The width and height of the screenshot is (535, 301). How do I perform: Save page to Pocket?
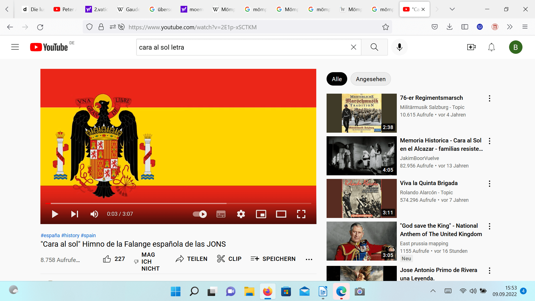pyautogui.click(x=435, y=27)
